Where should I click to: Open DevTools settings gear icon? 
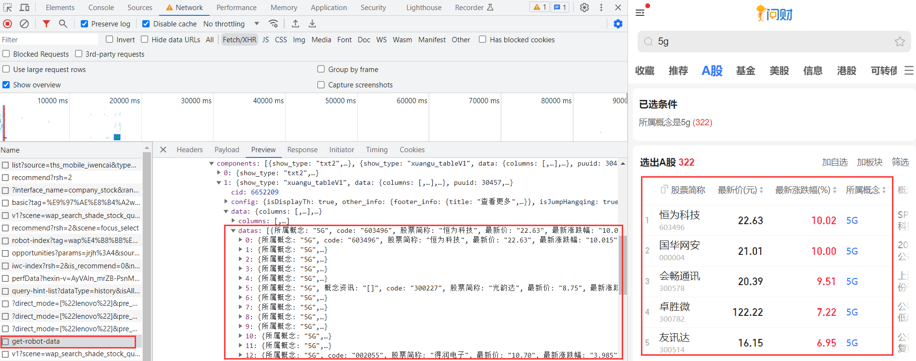click(584, 8)
